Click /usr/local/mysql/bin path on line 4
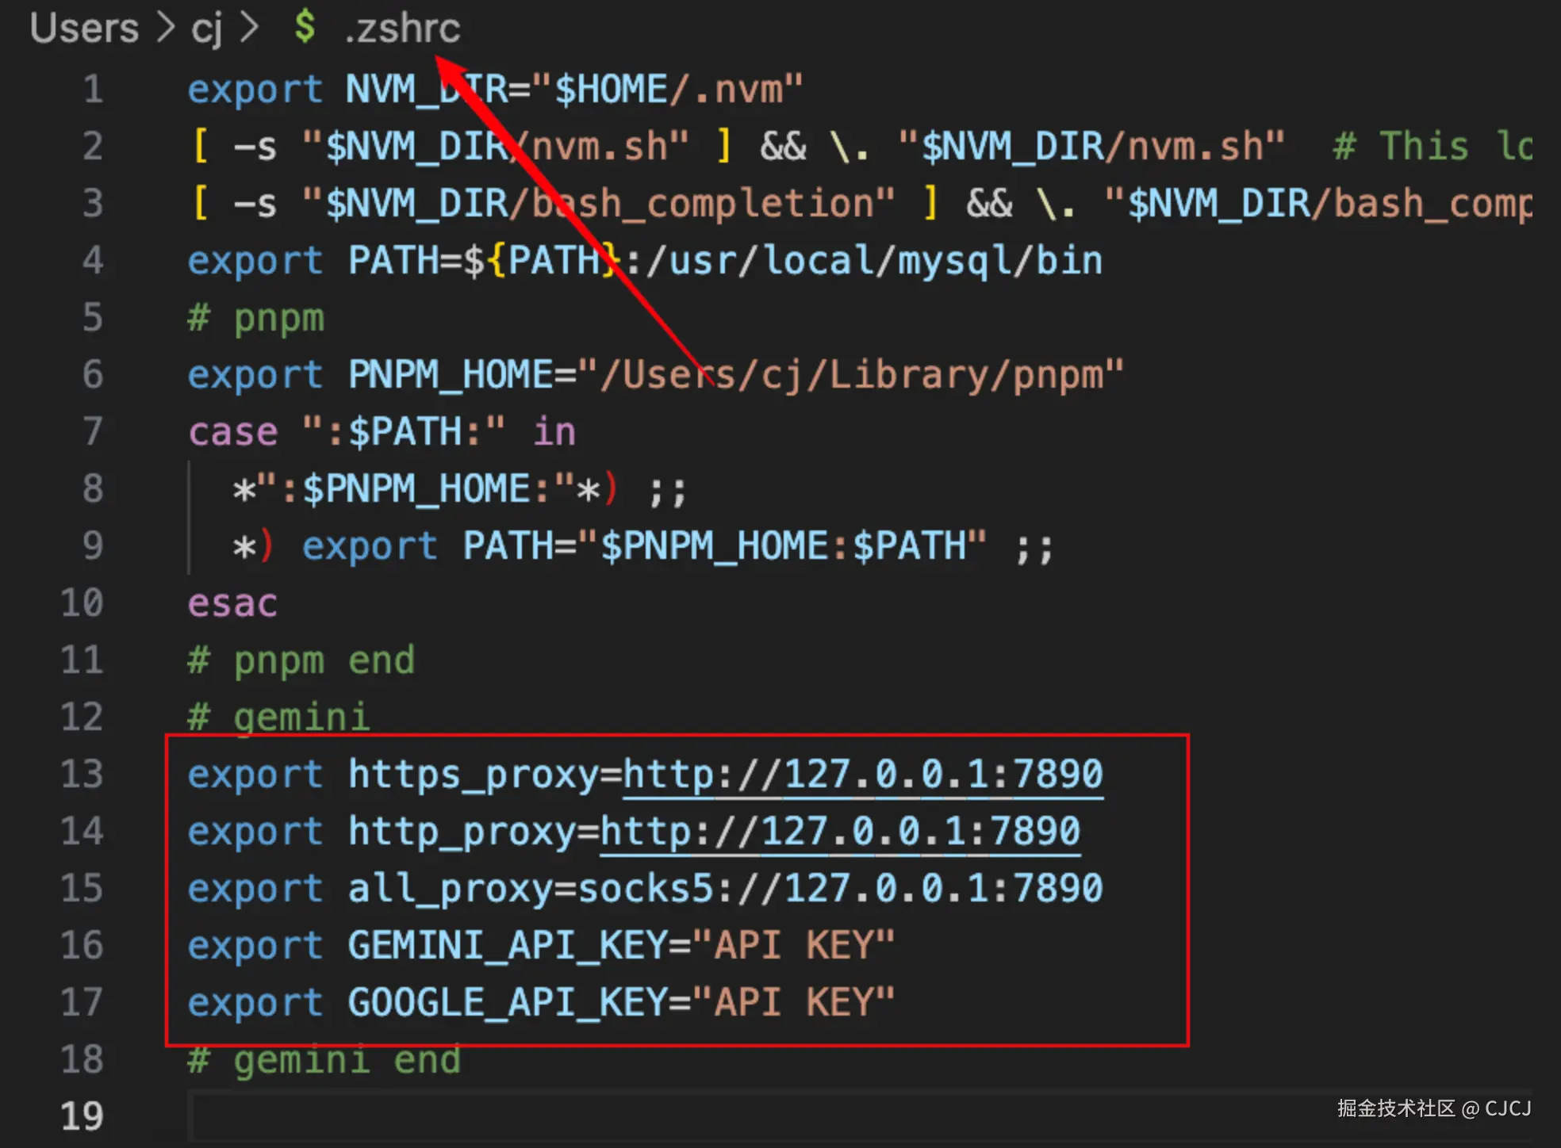Viewport: 1561px width, 1148px height. click(x=874, y=261)
